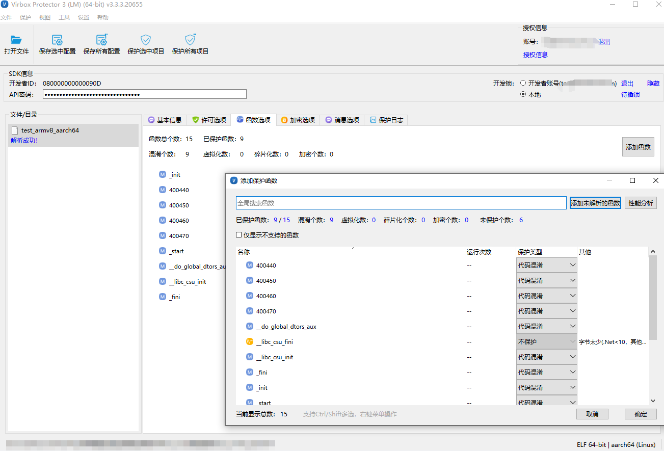Switch to the 基本信息 tab
Viewport: 664px width, 451px height.
pyautogui.click(x=165, y=120)
